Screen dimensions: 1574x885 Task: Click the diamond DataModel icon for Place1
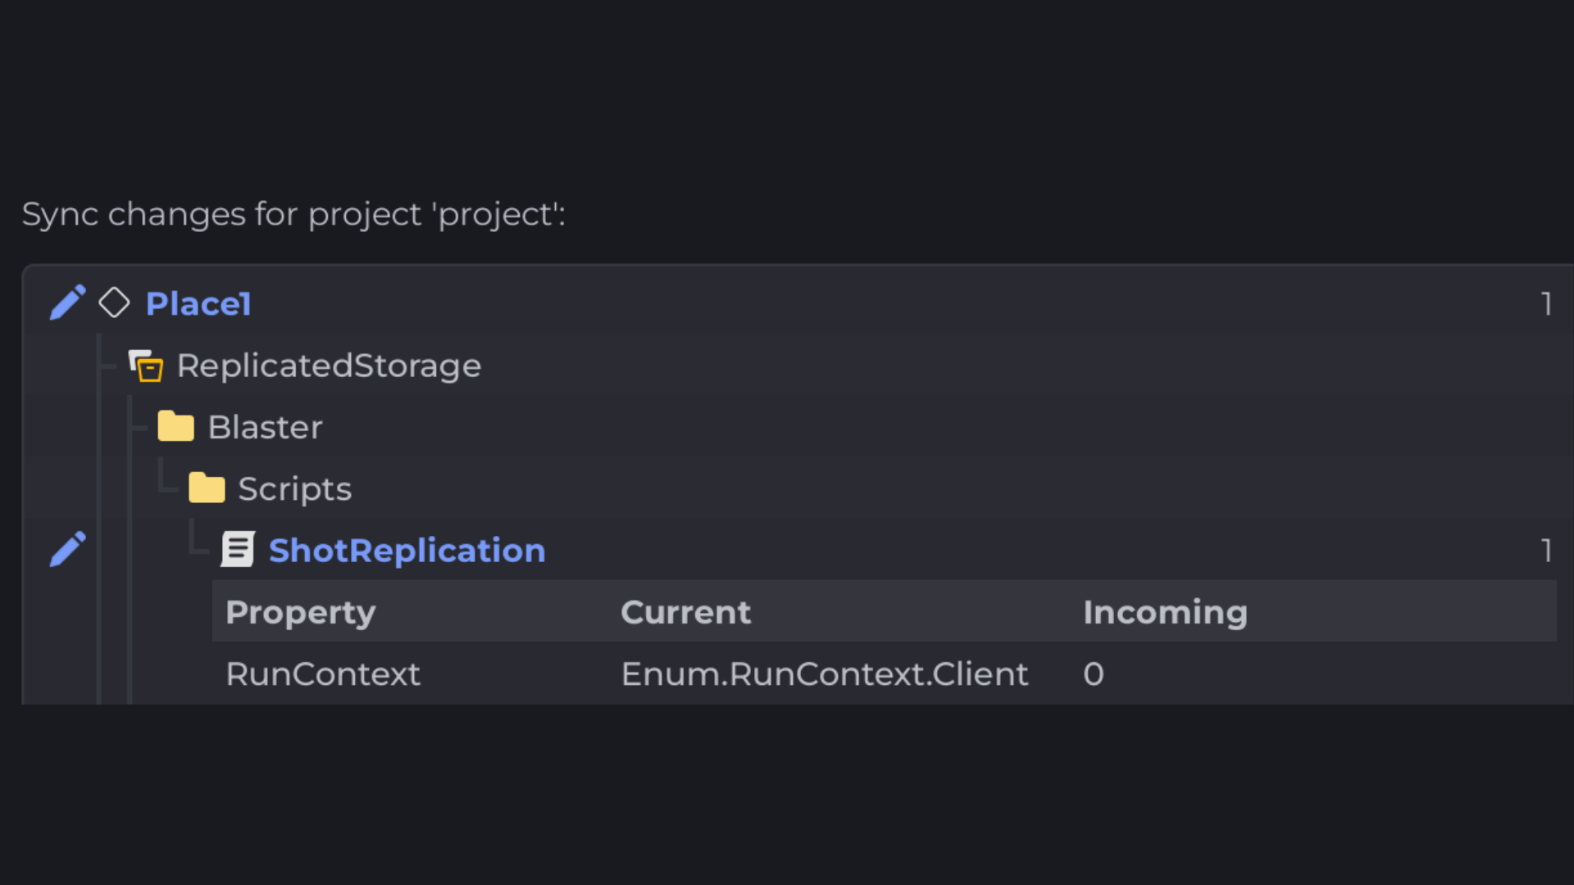(x=114, y=303)
